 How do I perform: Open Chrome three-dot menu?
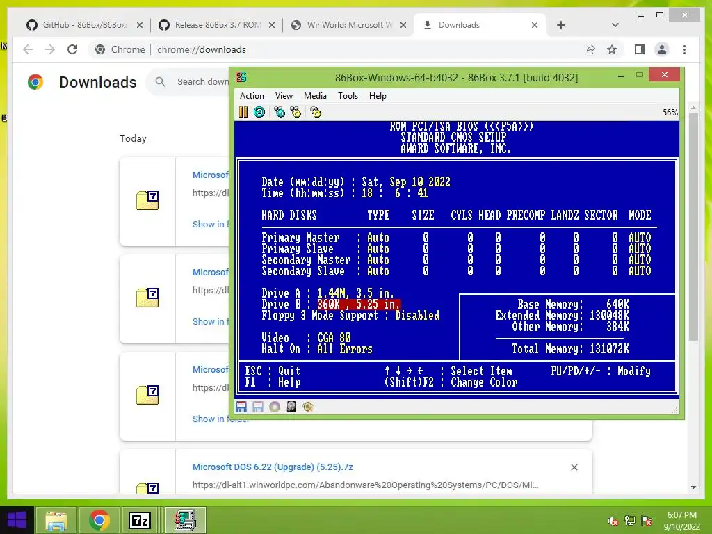(x=684, y=49)
